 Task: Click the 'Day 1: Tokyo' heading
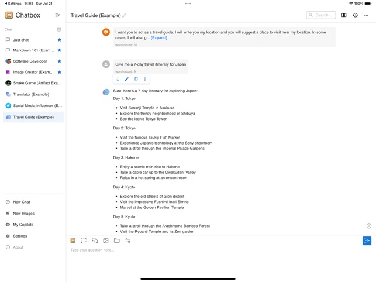pos(124,99)
